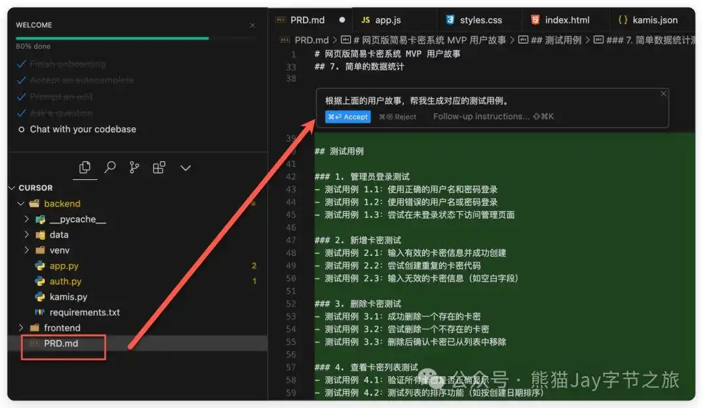Click the HTML5 icon on index.html tab
This screenshot has width=702, height=408.
tap(534, 19)
